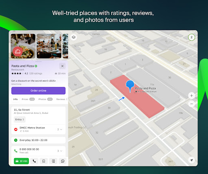
Task: Click the my-location arrow icon
Action: 191,160
